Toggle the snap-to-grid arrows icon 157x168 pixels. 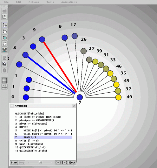[4, 87]
